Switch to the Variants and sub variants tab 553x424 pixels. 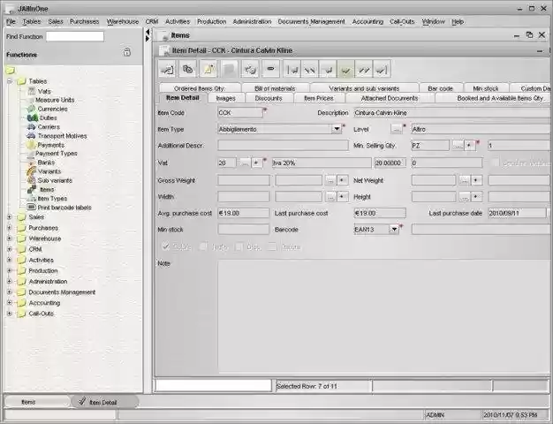(x=364, y=88)
